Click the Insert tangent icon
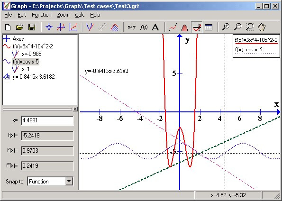The width and height of the screenshot is (282, 201). 90,27
